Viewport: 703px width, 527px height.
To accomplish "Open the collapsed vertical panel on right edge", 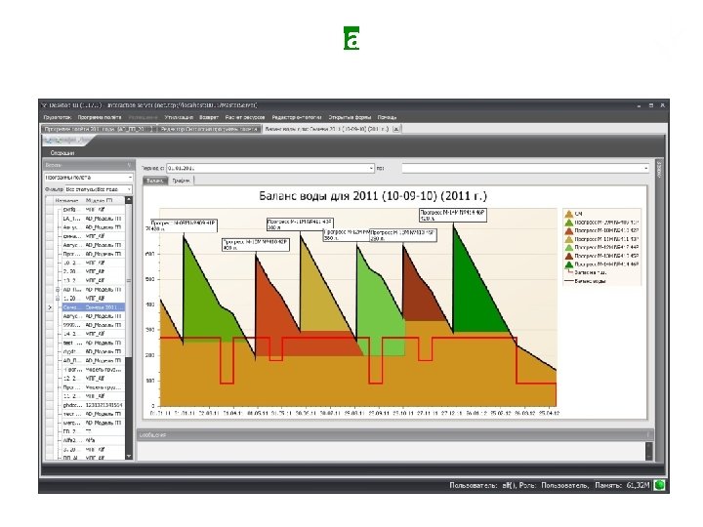I will point(659,170).
